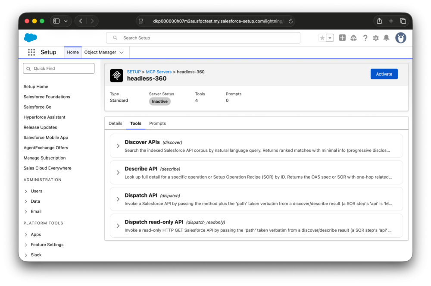Click the Activate button
431x286 pixels.
click(x=384, y=74)
